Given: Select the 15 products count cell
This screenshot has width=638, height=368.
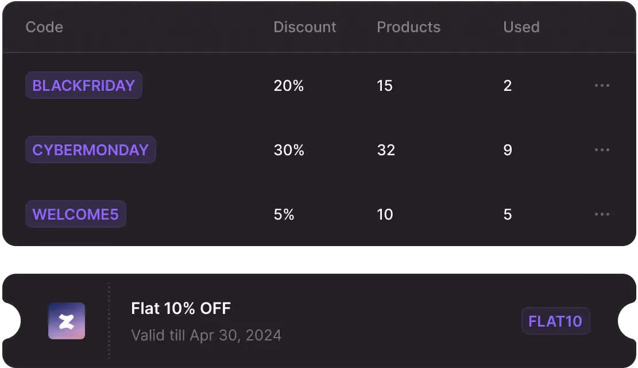Looking at the screenshot, I should pyautogui.click(x=385, y=86).
